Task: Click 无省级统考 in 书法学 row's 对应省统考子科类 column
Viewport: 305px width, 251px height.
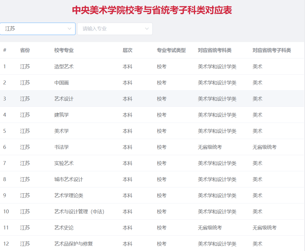Action: click(x=264, y=147)
